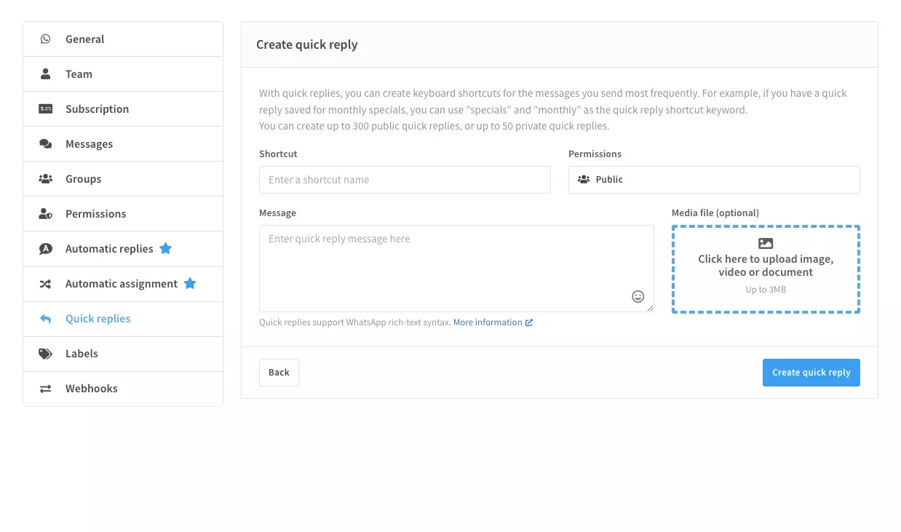Open the emoji picker in the message box
901x532 pixels.
click(x=638, y=296)
